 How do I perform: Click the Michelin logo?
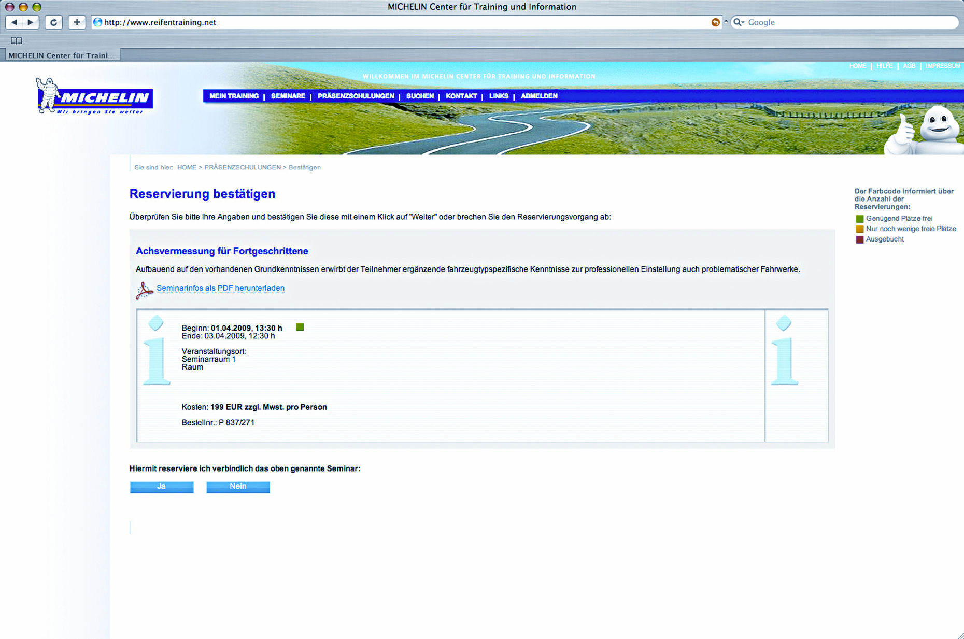pyautogui.click(x=94, y=96)
